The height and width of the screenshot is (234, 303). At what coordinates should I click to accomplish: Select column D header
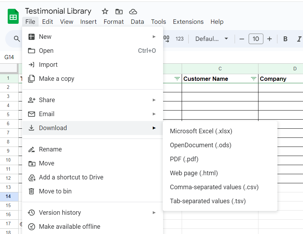click(x=281, y=69)
